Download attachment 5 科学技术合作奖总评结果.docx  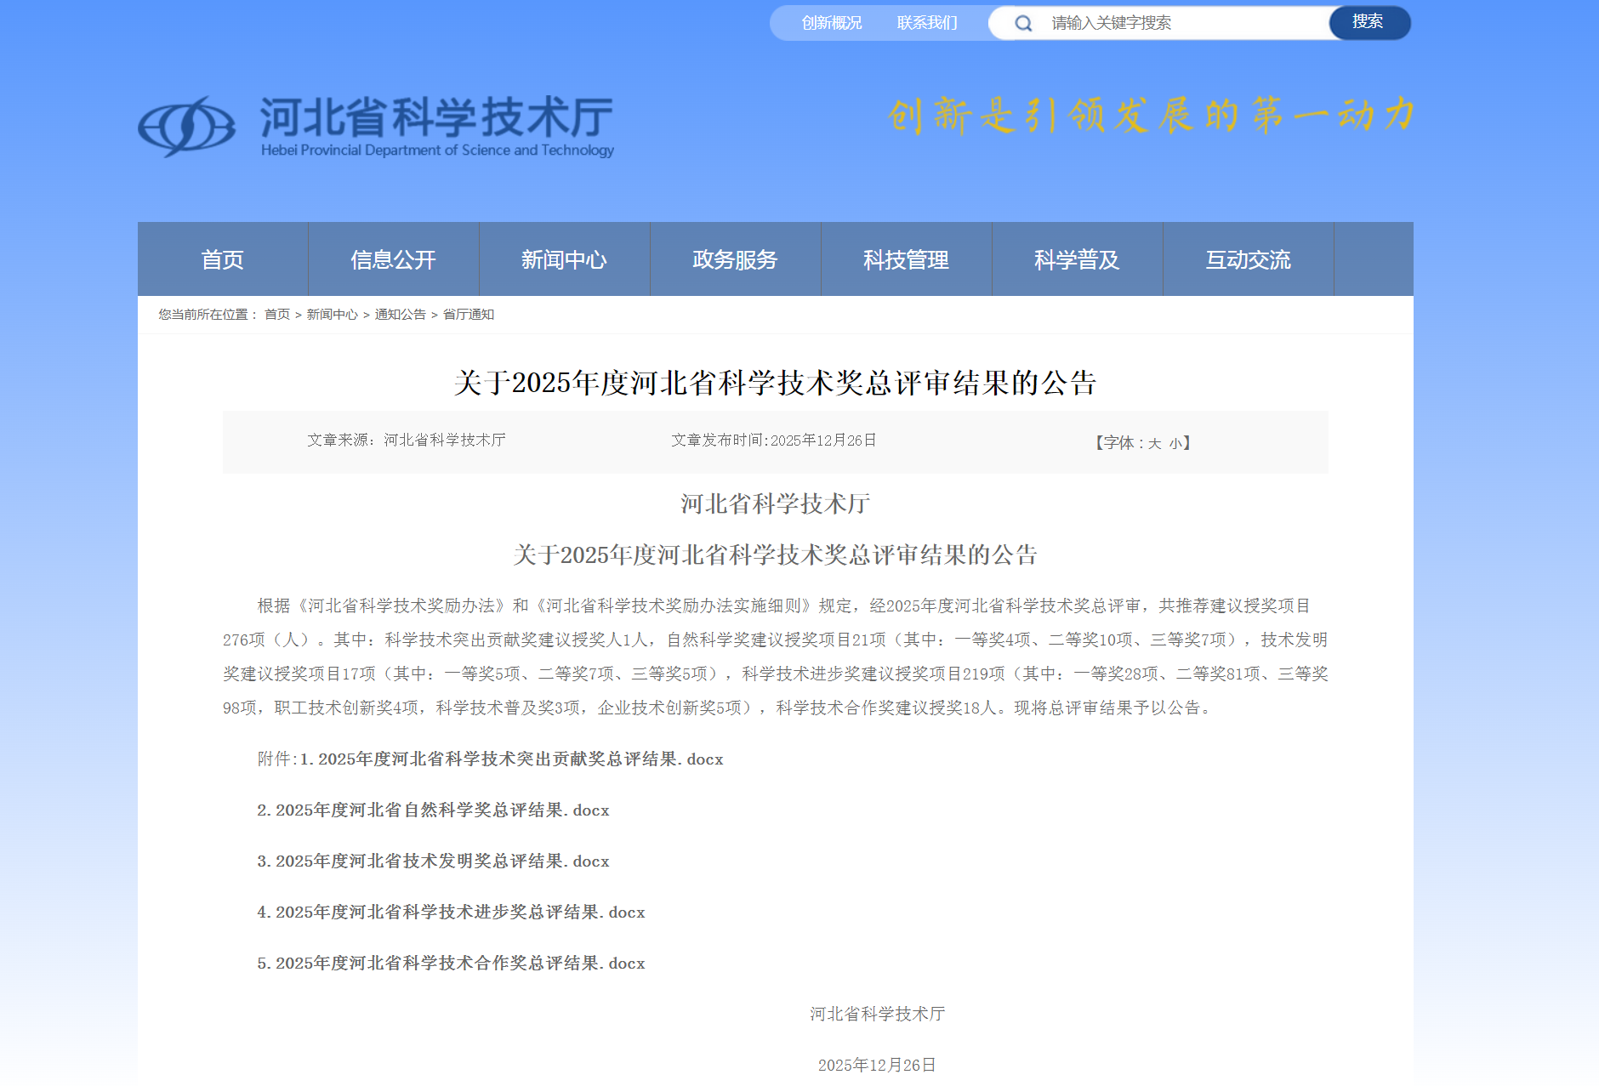pyautogui.click(x=452, y=963)
